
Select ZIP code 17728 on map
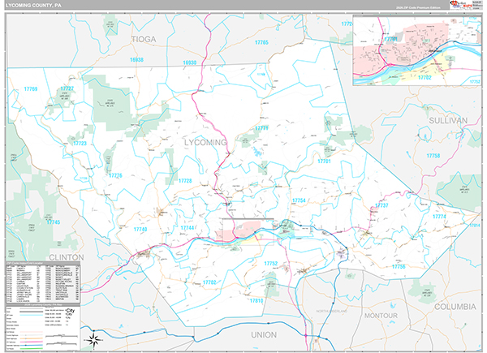185,181
